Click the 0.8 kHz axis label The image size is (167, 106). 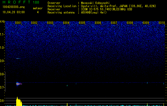tap(2, 74)
